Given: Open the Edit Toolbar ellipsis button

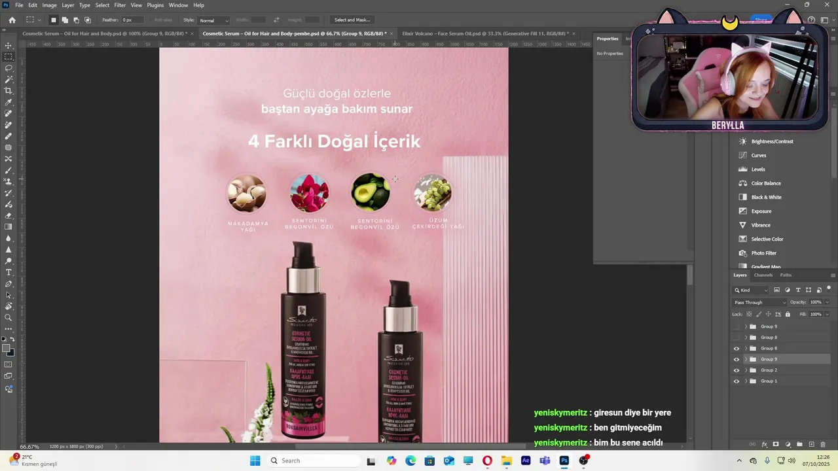Looking at the screenshot, I should pyautogui.click(x=9, y=329).
